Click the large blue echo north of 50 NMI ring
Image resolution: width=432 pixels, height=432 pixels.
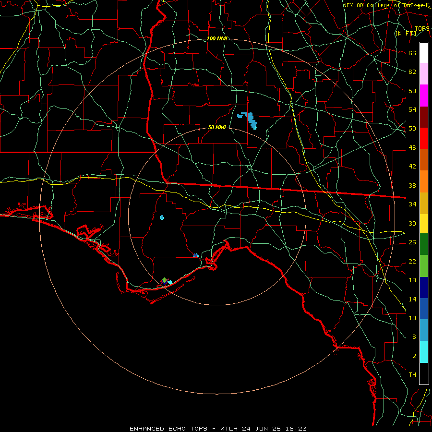pos(250,120)
